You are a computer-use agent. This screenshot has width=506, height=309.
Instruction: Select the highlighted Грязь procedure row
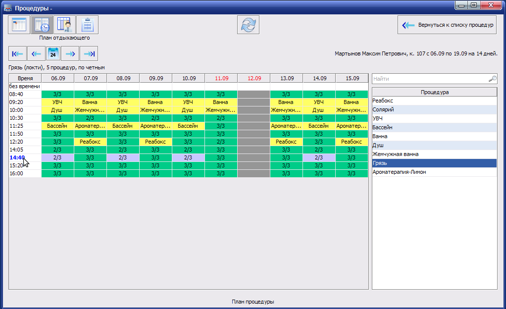[x=434, y=163]
